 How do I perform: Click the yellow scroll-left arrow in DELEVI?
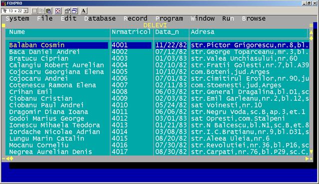(x=7, y=159)
